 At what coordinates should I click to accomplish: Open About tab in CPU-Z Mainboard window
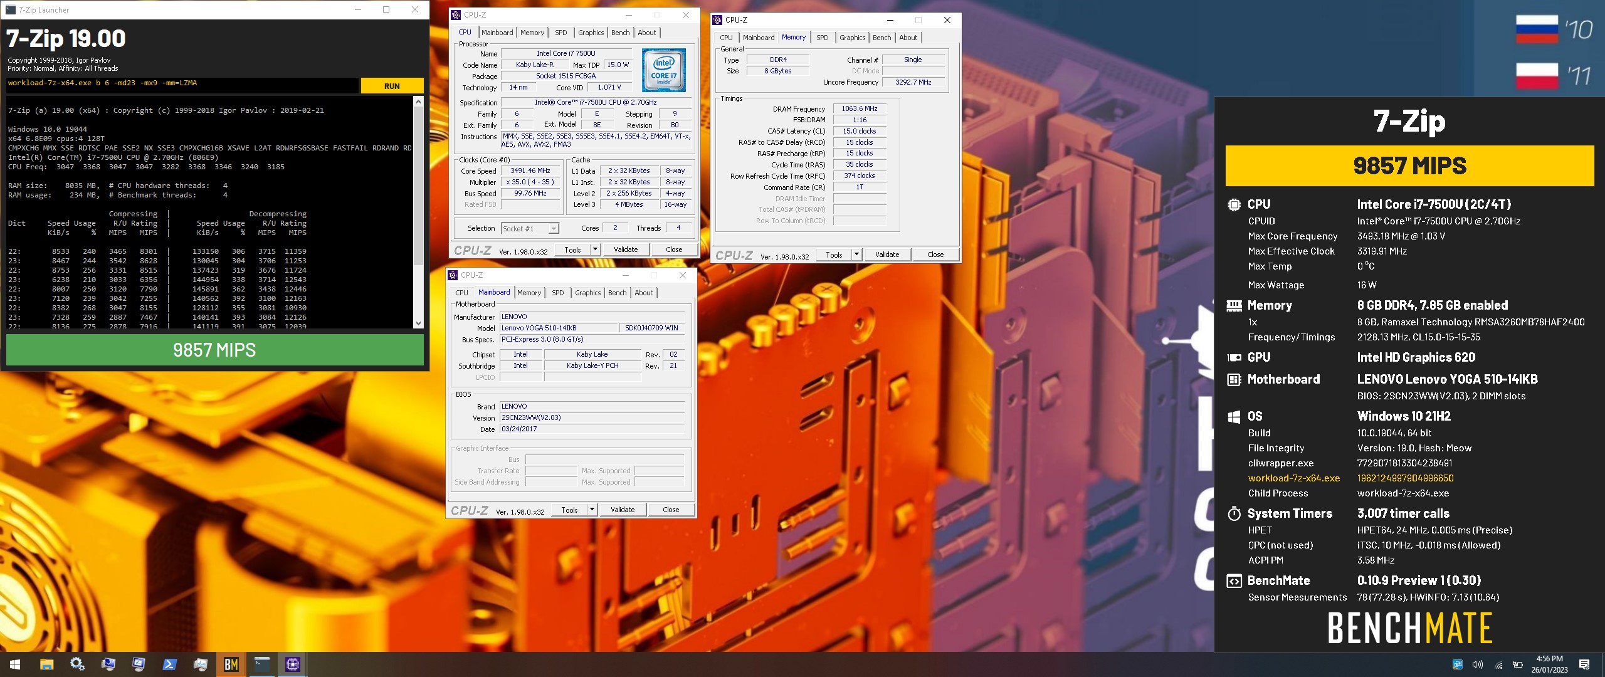click(x=643, y=293)
